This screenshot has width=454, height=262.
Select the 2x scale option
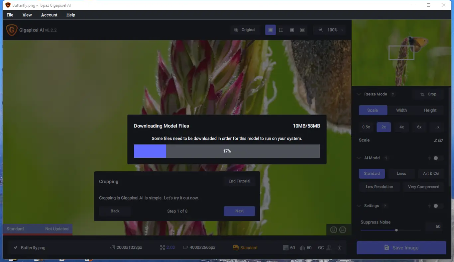point(384,127)
